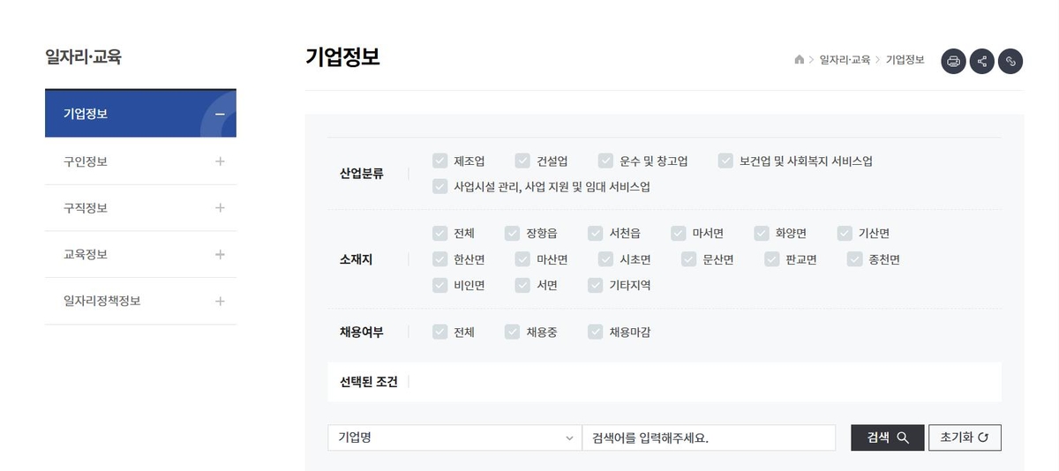Expand 일자리정책정보 with the plus icon
Viewport: 1059px width, 471px height.
point(220,301)
